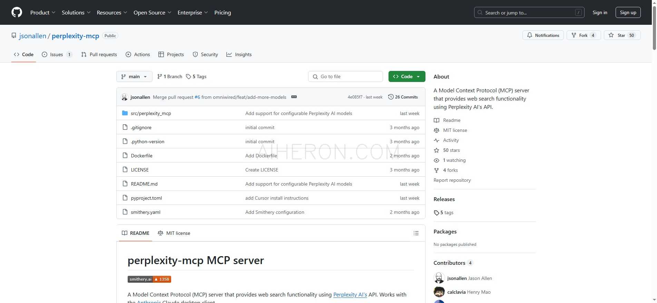Open the Projects tab
The height and width of the screenshot is (303, 657).
click(171, 54)
